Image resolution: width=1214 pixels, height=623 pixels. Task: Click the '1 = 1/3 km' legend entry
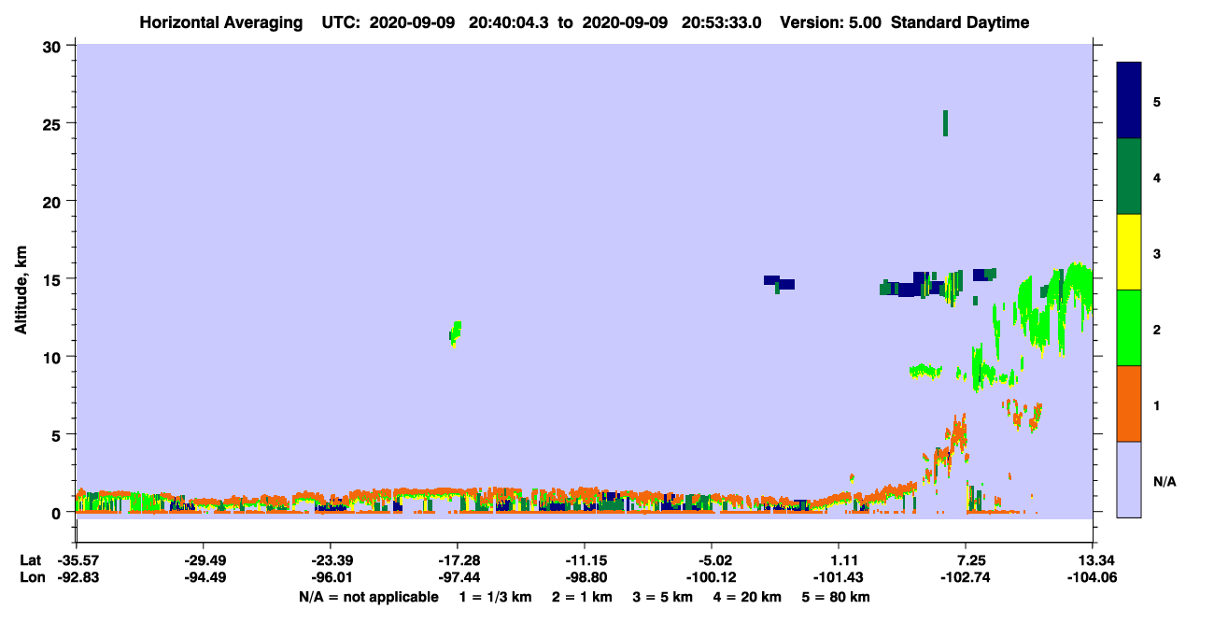494,597
